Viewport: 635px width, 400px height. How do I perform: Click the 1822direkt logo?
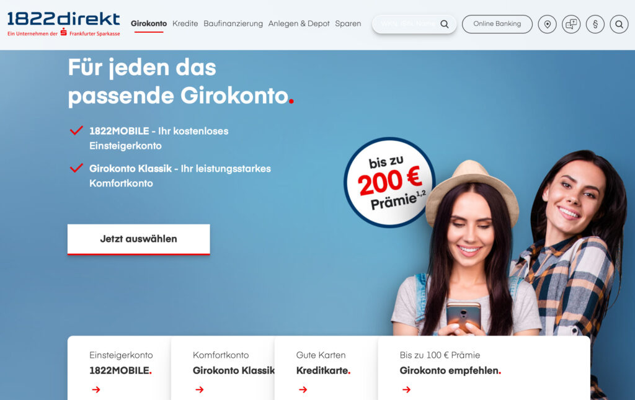click(64, 24)
